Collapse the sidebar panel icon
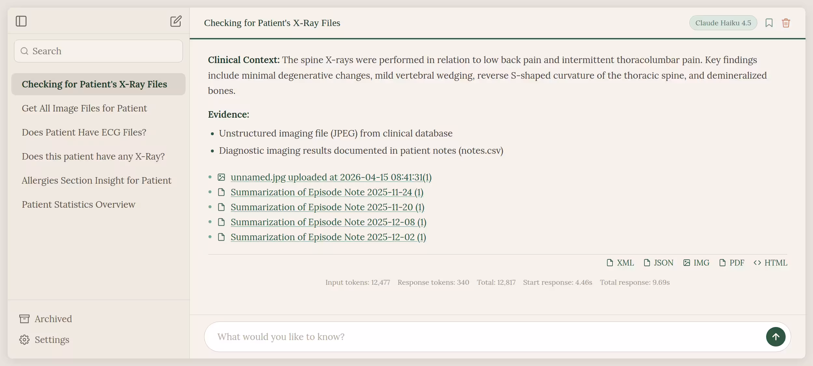The height and width of the screenshot is (366, 813). pos(21,21)
